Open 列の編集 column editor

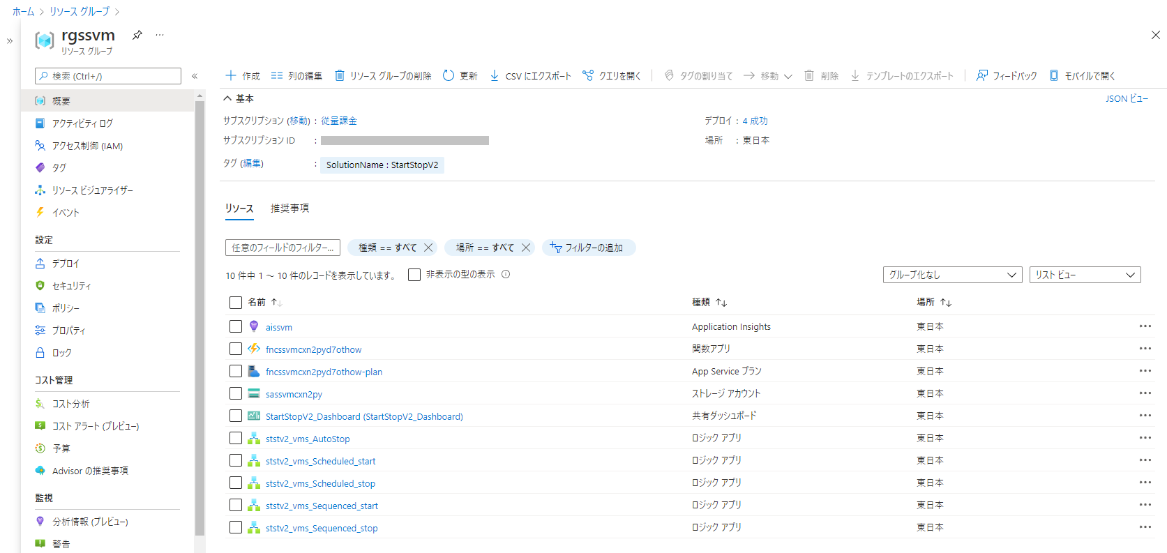pos(296,76)
